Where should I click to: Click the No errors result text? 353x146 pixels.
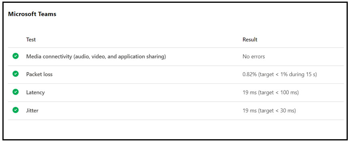point(254,57)
